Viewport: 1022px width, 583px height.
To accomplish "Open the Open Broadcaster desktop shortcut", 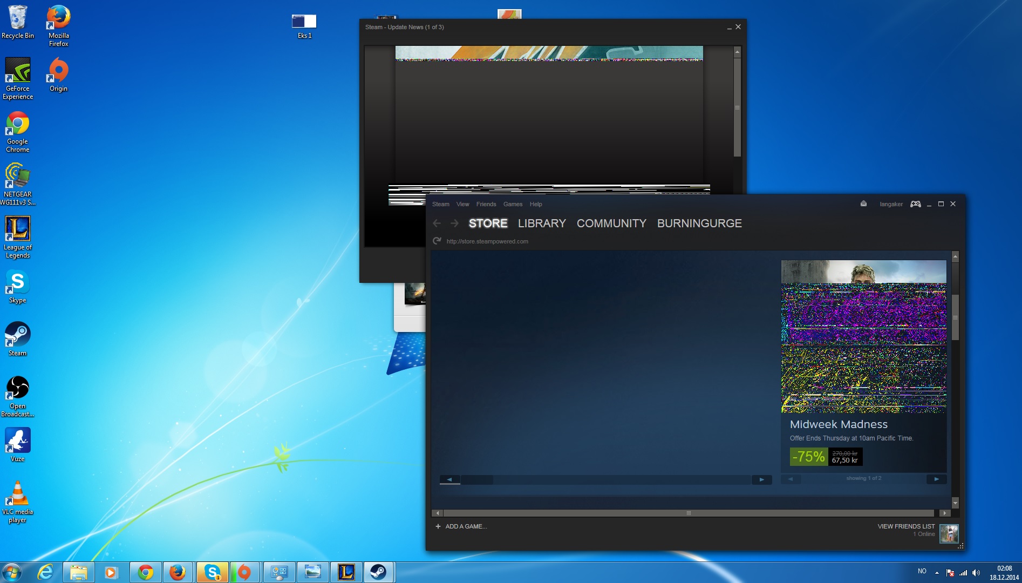I will (18, 396).
